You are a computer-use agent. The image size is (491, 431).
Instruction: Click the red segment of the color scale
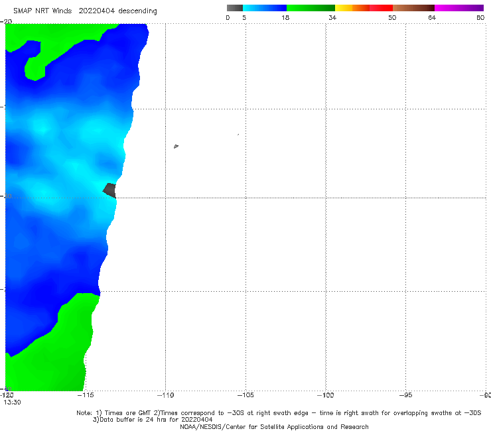click(381, 8)
